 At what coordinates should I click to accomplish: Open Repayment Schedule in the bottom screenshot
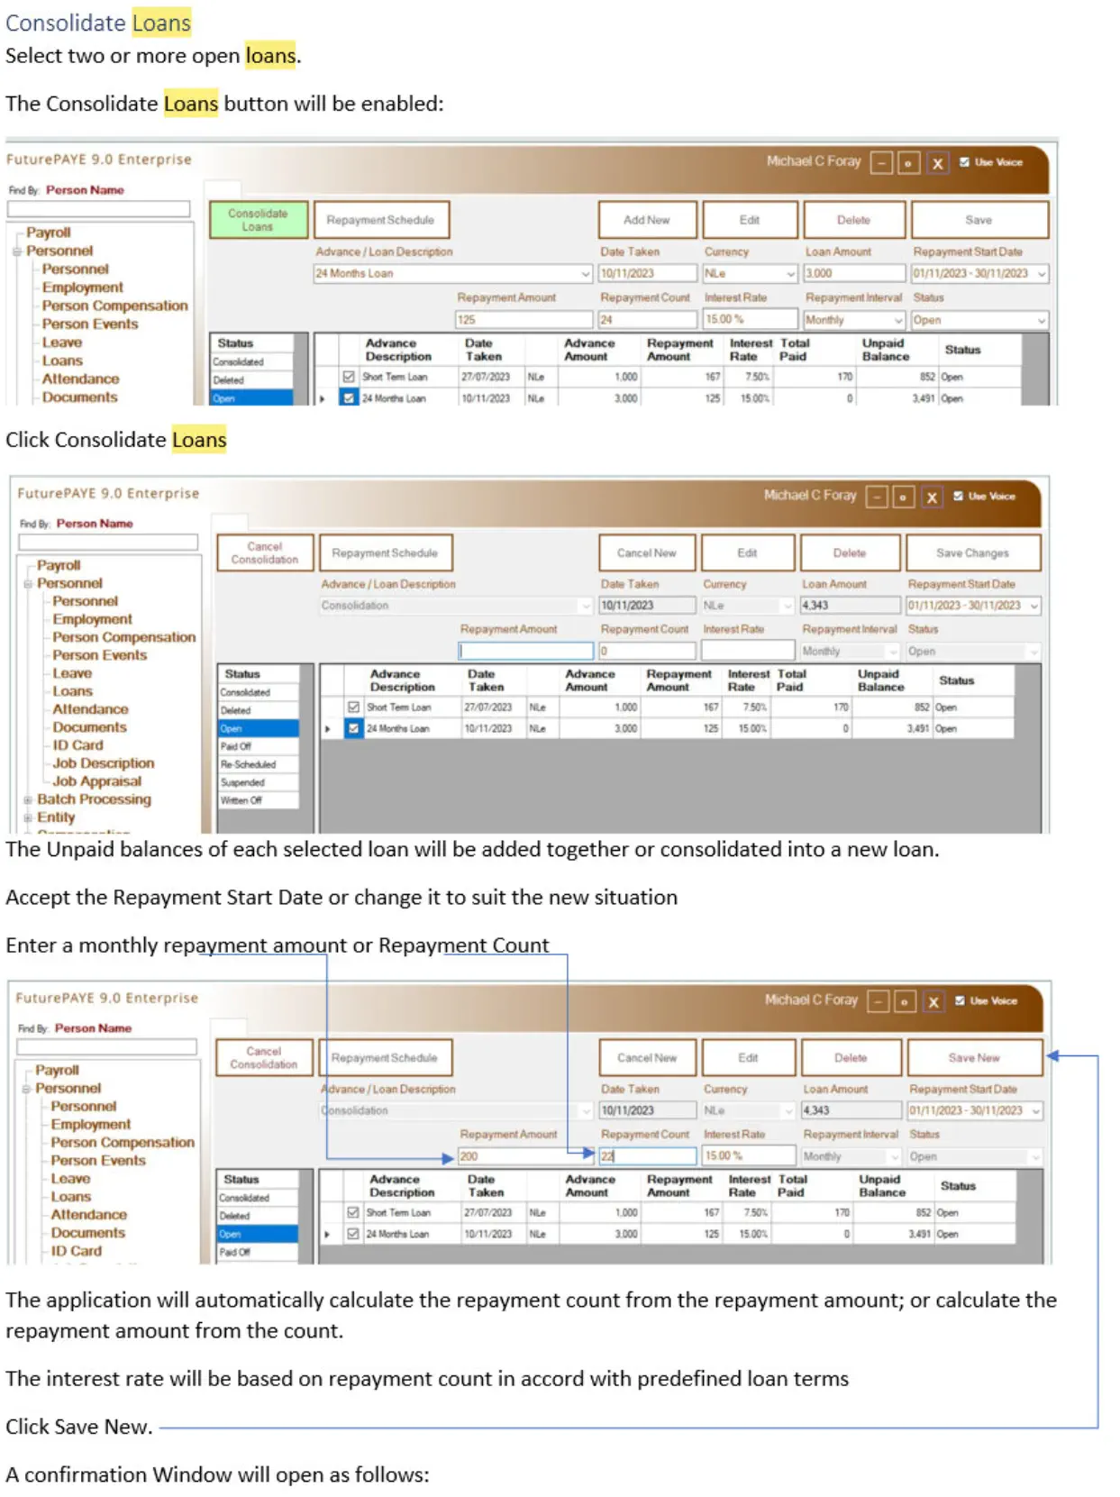[x=385, y=1057]
